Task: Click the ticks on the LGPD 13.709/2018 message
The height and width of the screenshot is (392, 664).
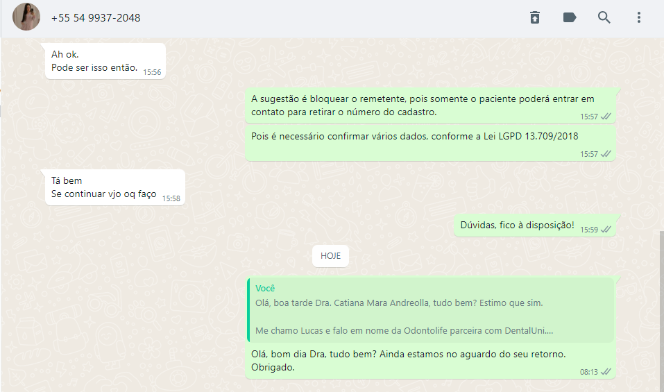Action: 606,154
